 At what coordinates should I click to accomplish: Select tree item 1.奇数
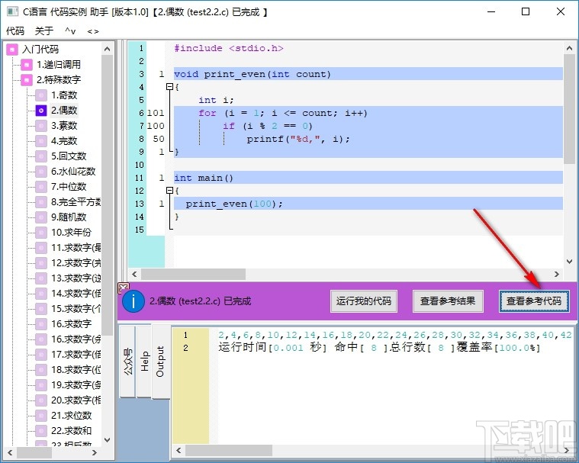[x=64, y=95]
